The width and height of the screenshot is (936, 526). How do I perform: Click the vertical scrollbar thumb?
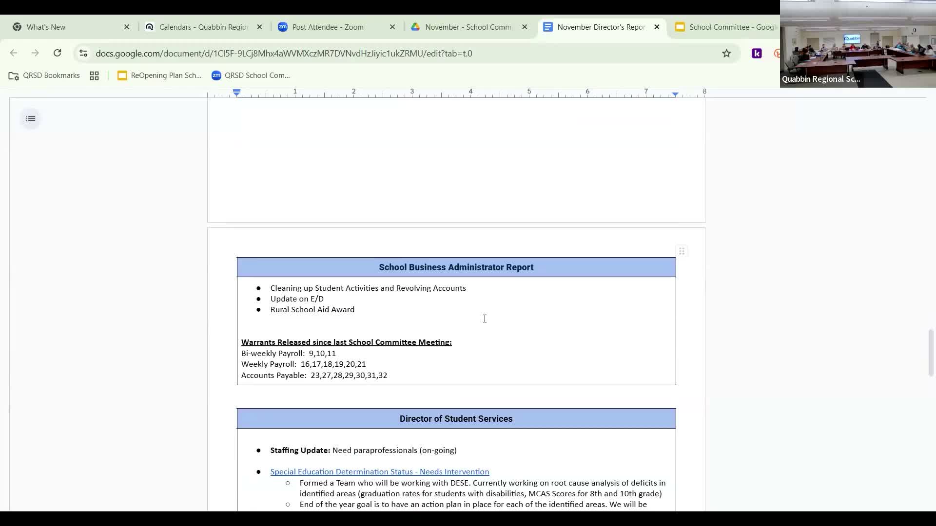pyautogui.click(x=930, y=353)
